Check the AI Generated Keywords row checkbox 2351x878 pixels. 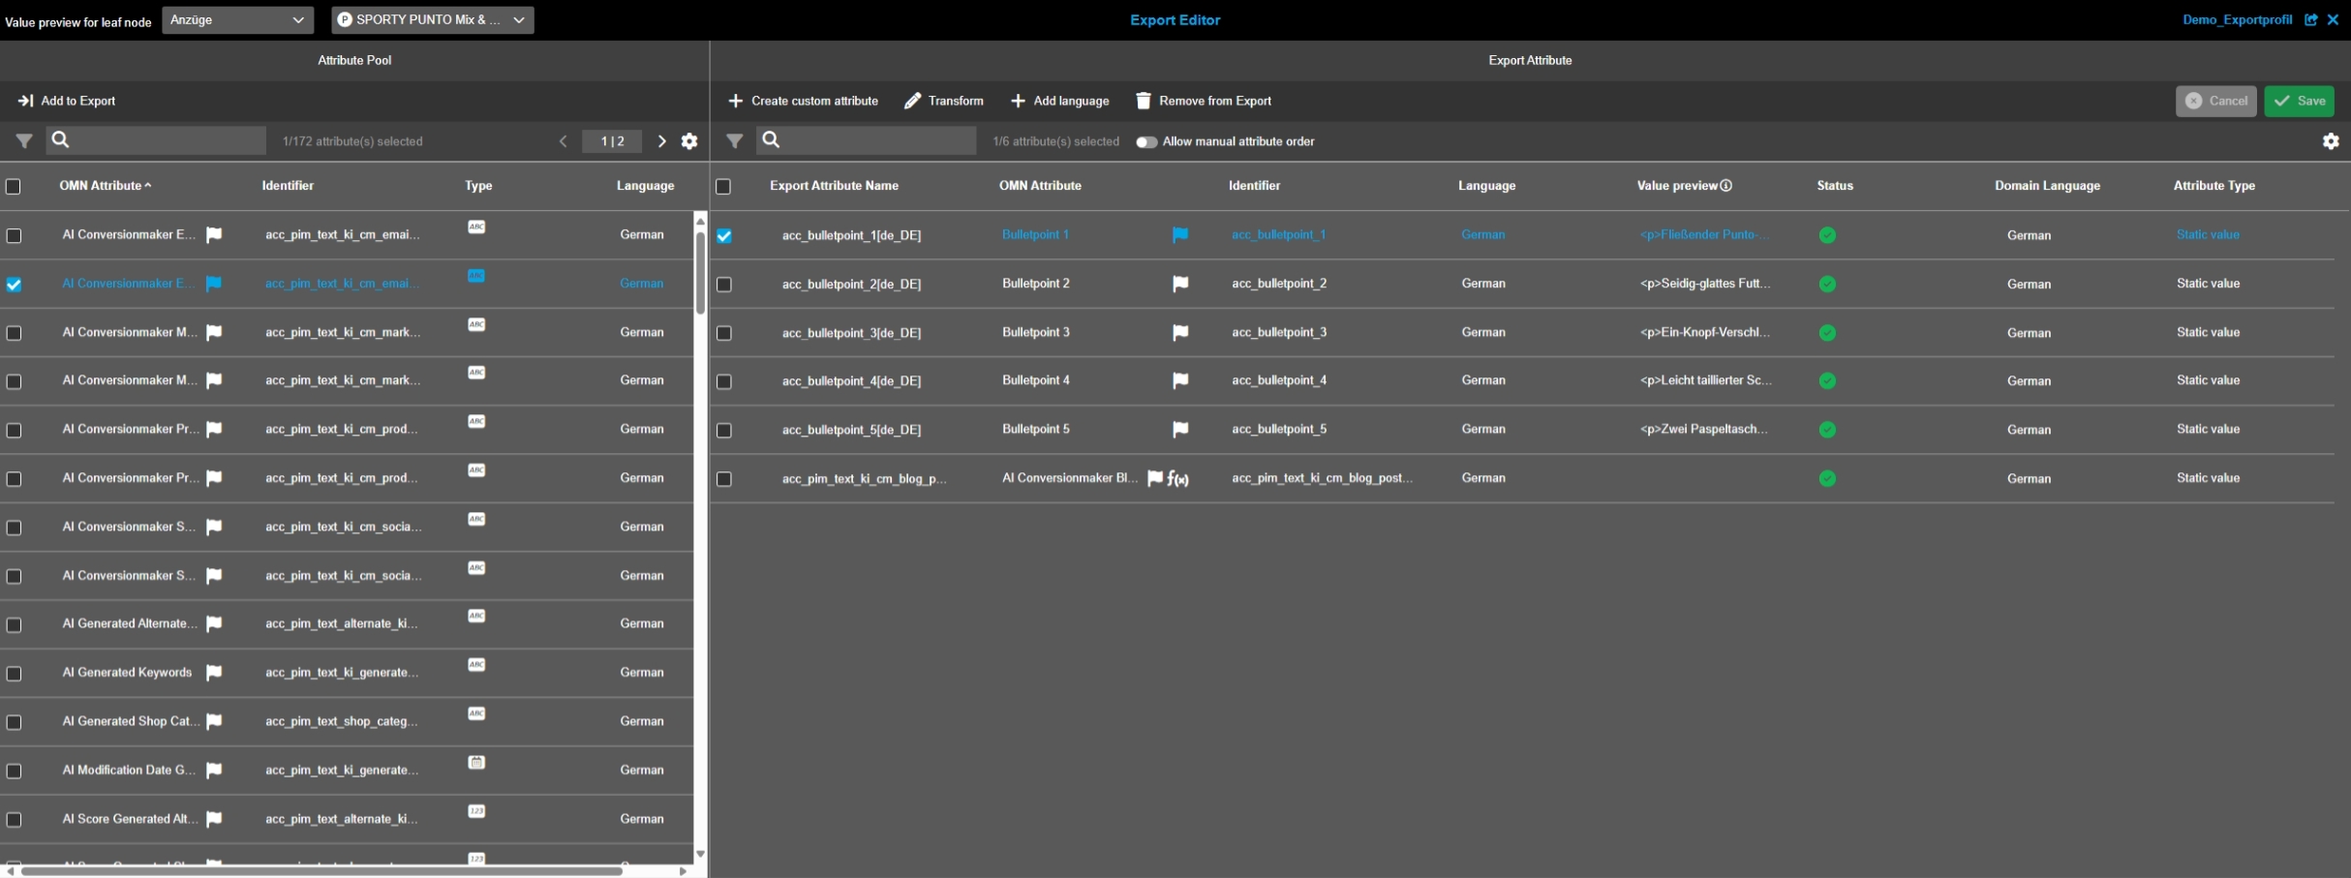coord(14,674)
